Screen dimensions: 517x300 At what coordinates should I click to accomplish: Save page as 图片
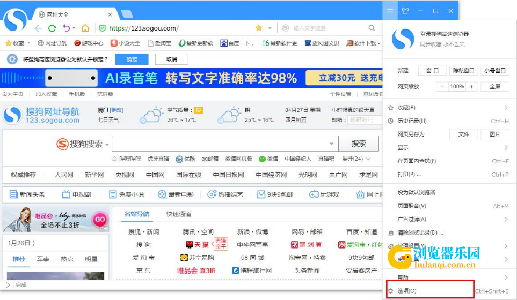tap(494, 134)
